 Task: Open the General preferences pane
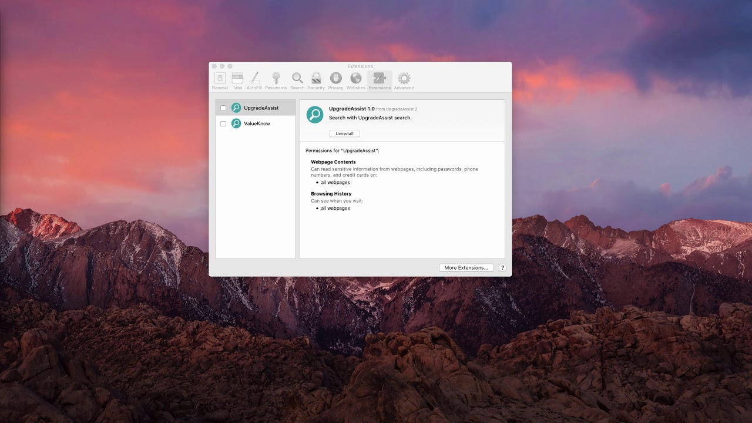point(220,81)
